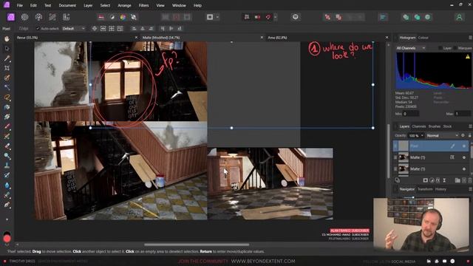Select the View (hand) tool

pyautogui.click(x=7, y=39)
